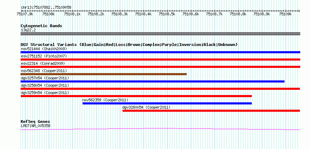Open variant label dgv3259n54 (Cooper2011)
The width and height of the screenshot is (310, 149).
45,93
